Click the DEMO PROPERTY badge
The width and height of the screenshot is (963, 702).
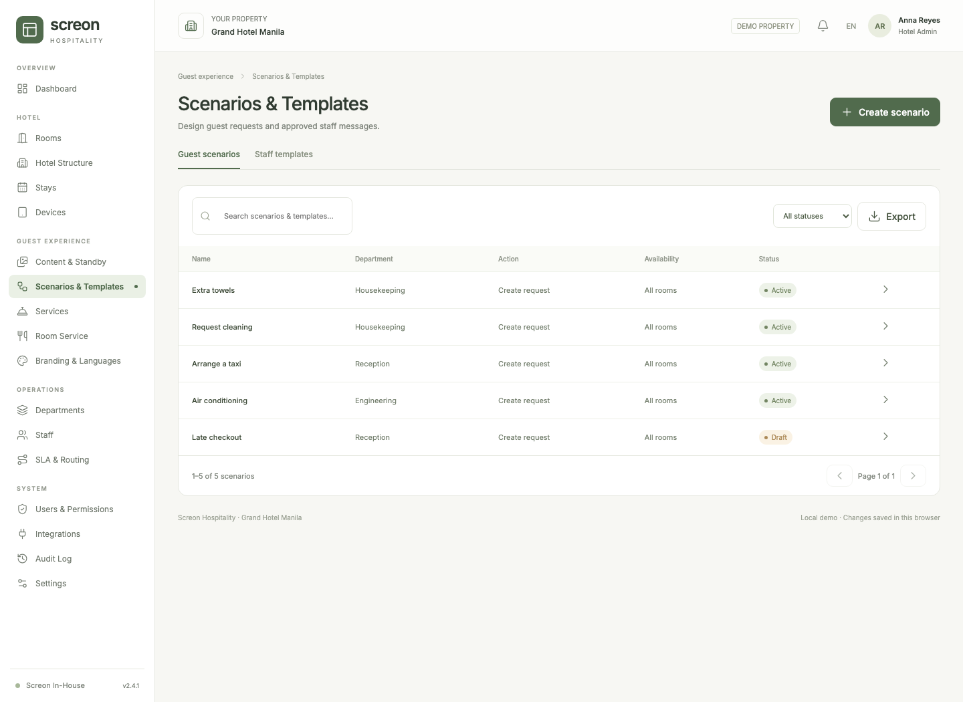pos(765,26)
